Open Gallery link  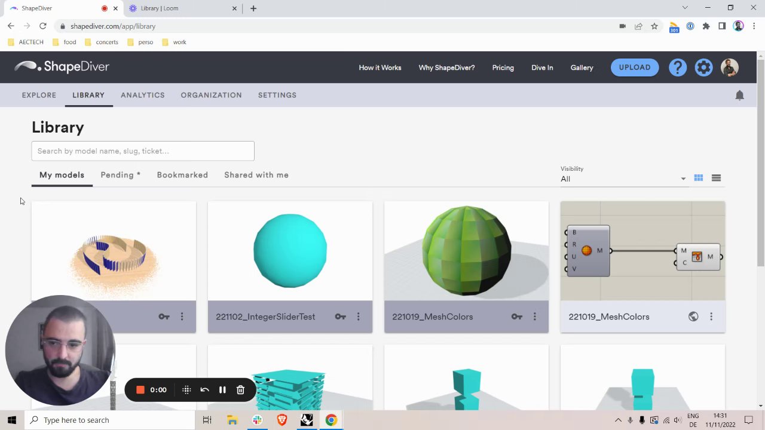pyautogui.click(x=582, y=67)
